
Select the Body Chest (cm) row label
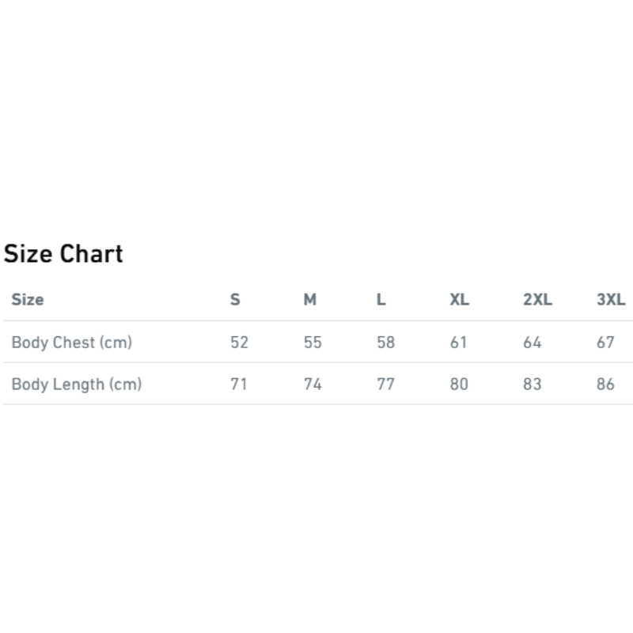(72, 343)
